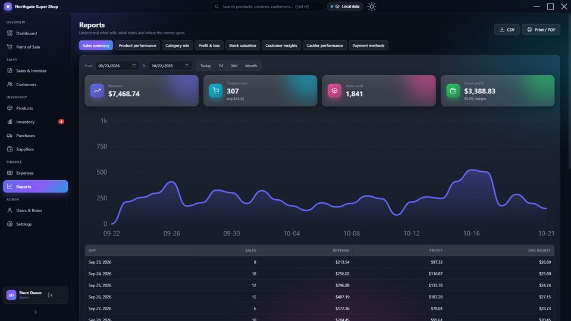Open Point of Sale cart icon
The height and width of the screenshot is (321, 571).
pyautogui.click(x=10, y=47)
